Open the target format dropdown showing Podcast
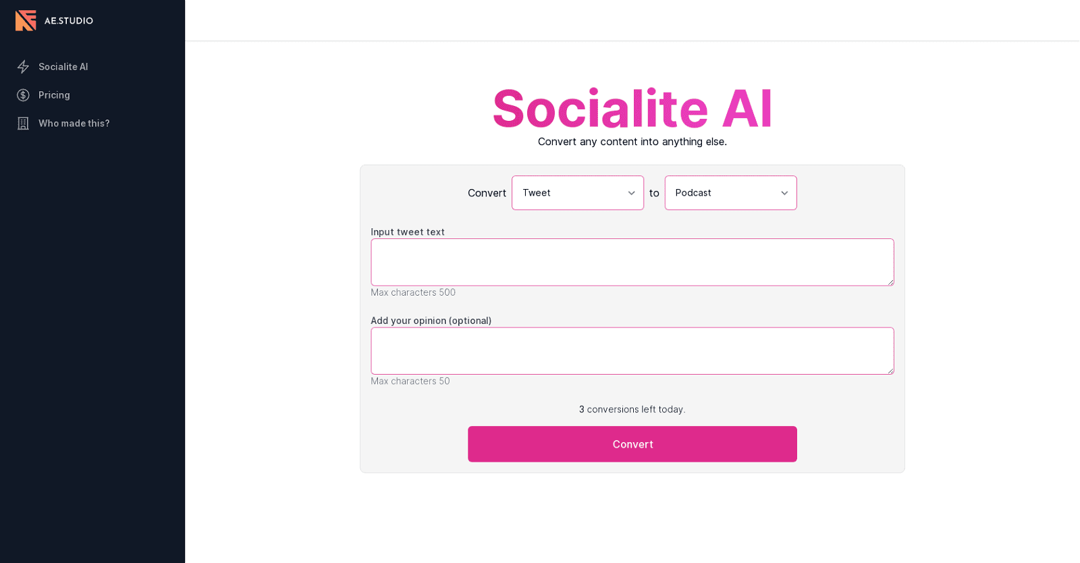Screen dimensions: 1080x563 pos(731,192)
